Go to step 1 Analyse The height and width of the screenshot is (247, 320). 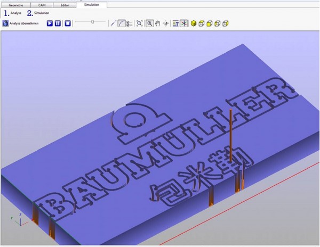[13, 13]
